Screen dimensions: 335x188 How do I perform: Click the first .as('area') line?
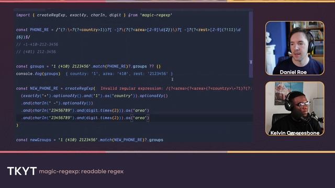tap(85, 111)
